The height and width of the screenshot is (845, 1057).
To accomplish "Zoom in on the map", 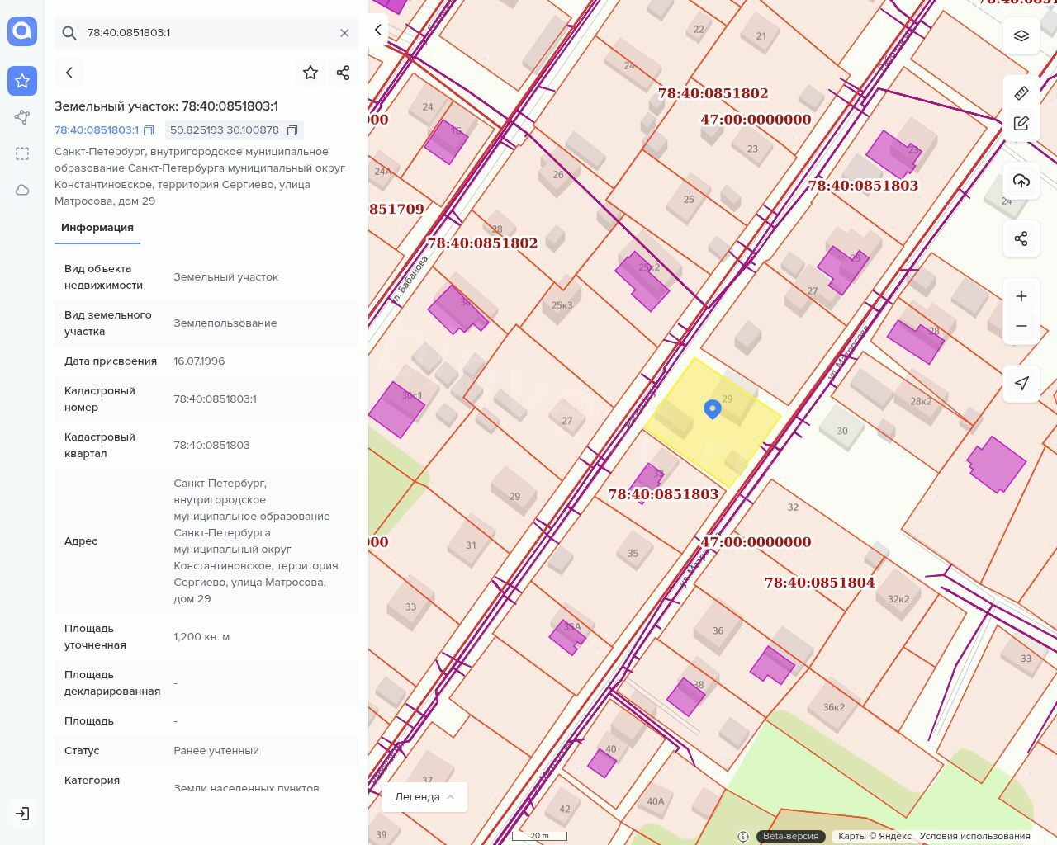I will (x=1021, y=296).
